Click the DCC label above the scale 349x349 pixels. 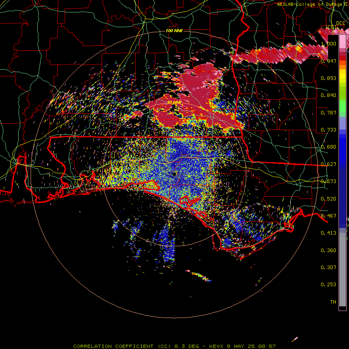pos(340,23)
